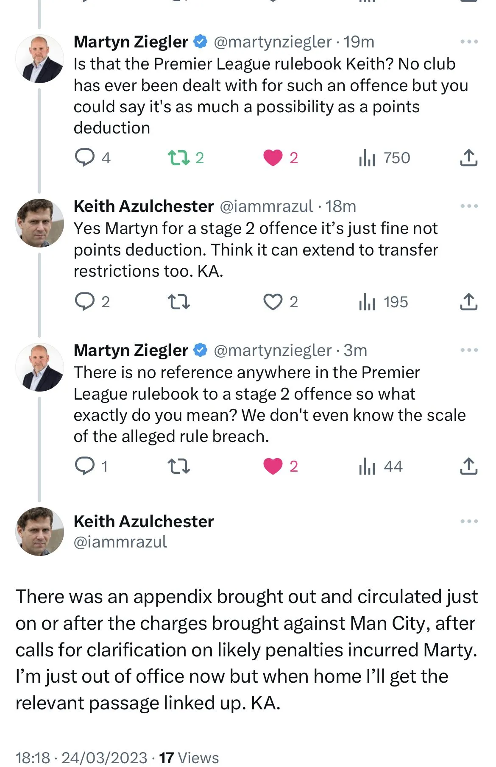This screenshot has height=767, width=496.
Task: Open more options on Keith's main tweet
Action: [x=469, y=521]
